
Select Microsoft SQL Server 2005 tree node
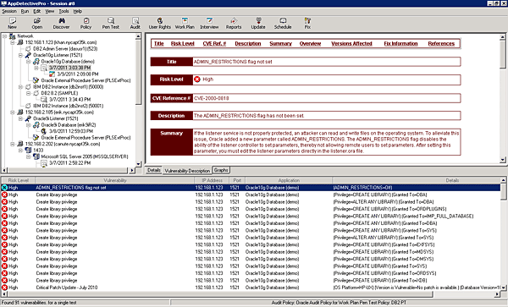84,156
